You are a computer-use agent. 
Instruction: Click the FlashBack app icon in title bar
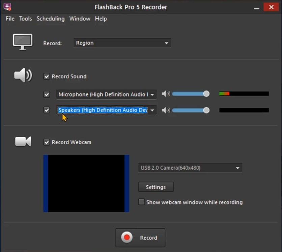(7, 7)
